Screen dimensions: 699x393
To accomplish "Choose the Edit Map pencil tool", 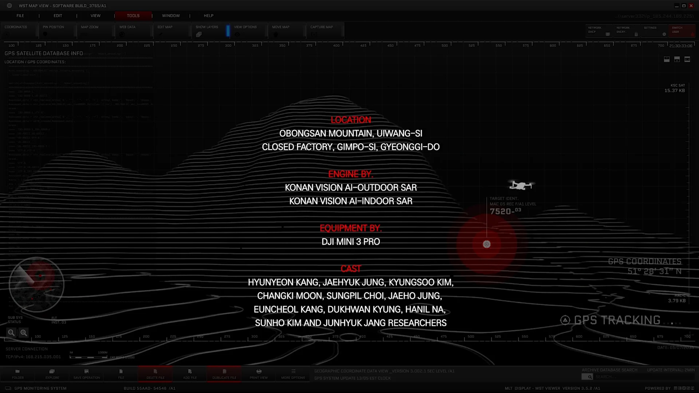I will point(172,31).
